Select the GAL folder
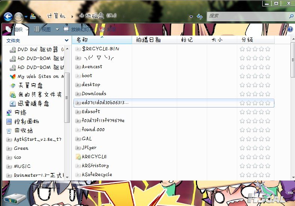 pos(83,139)
